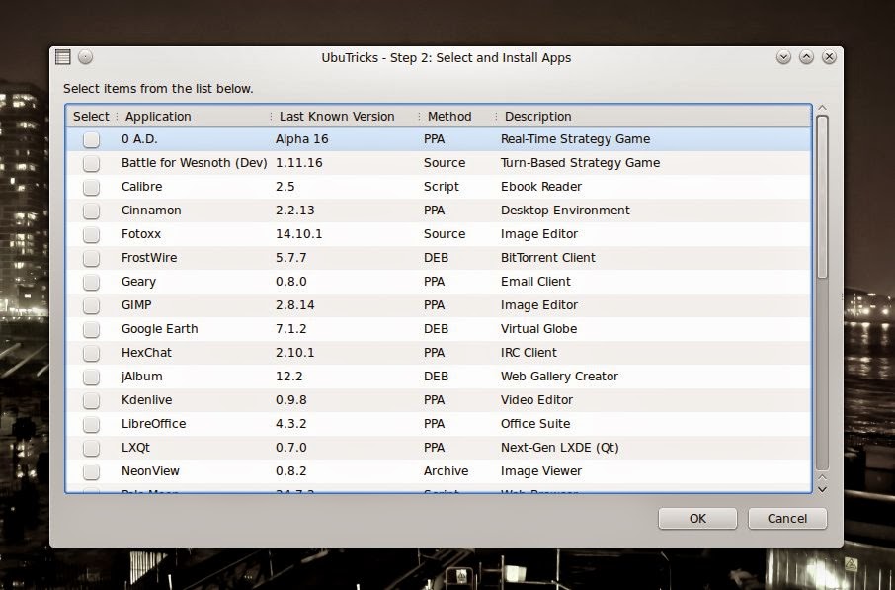Image resolution: width=895 pixels, height=590 pixels.
Task: Click 'Next-Gen LXDE (Qt)' description
Action: (559, 448)
